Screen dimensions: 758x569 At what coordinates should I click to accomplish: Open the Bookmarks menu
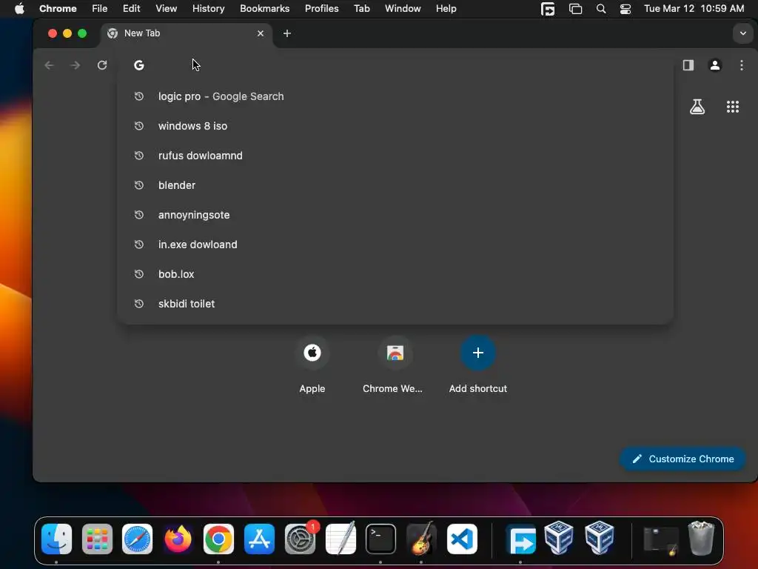(x=264, y=9)
